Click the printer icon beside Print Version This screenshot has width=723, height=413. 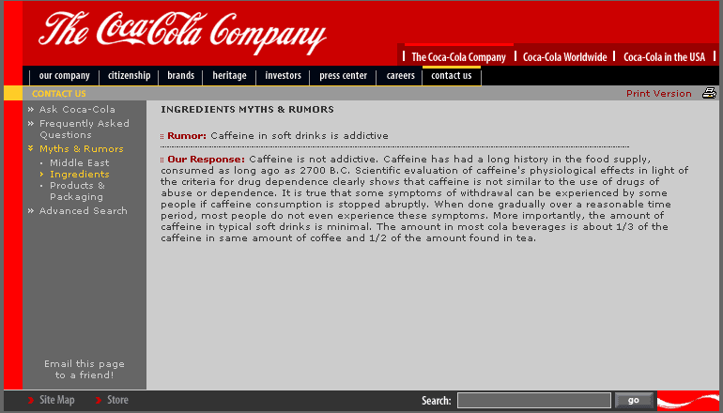(x=709, y=93)
